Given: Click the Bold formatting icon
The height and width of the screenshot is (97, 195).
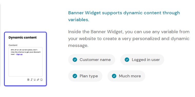Looking at the screenshot, I should tap(28, 80).
